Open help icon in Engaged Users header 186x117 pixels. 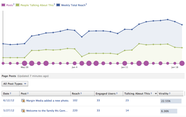(117, 93)
